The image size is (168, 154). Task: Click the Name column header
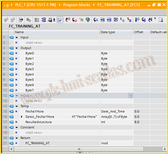[x=19, y=32]
